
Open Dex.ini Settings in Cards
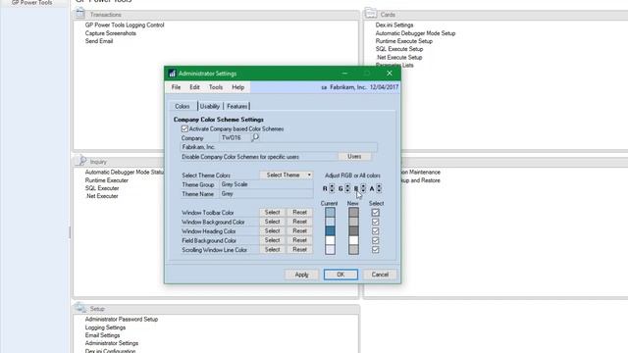pyautogui.click(x=394, y=25)
